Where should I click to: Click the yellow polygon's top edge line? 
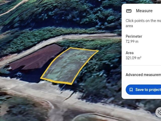tap(84, 49)
